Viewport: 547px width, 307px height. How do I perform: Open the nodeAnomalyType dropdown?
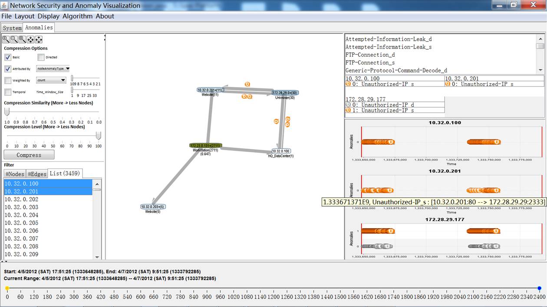tap(53, 68)
